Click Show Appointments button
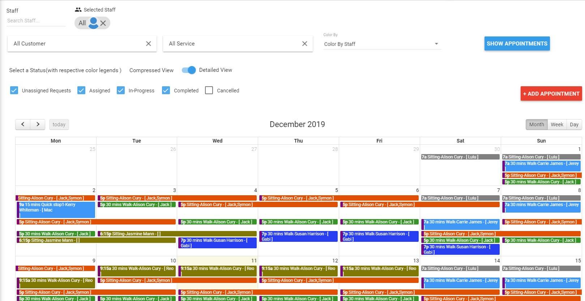Viewport: 585px width, 301px height. 517,44
